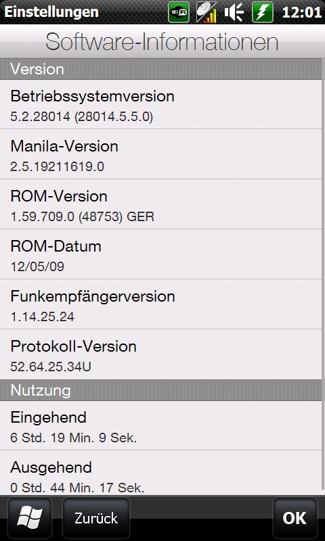
Task: Select the Manila-Version entry
Action: click(x=160, y=154)
